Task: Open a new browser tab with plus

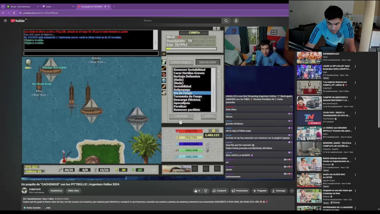Action: tap(114, 7)
